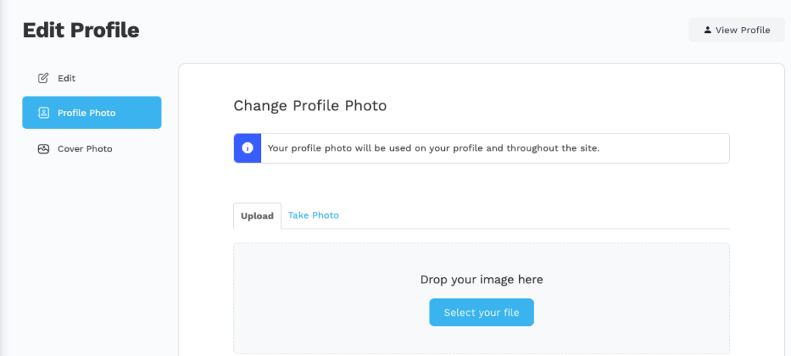This screenshot has height=356, width=791.
Task: Click the Profile Photo text label
Action: point(87,113)
